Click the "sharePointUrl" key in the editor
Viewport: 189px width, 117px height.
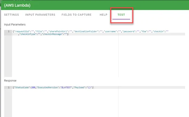[x=58, y=31]
